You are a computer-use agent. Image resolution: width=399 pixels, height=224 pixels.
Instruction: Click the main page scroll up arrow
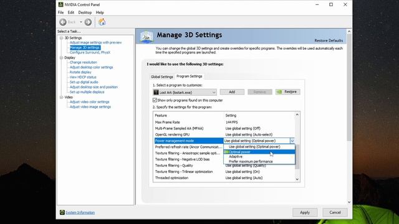349,32
